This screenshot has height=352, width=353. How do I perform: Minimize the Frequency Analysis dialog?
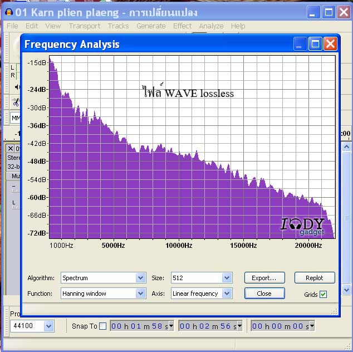click(x=300, y=43)
